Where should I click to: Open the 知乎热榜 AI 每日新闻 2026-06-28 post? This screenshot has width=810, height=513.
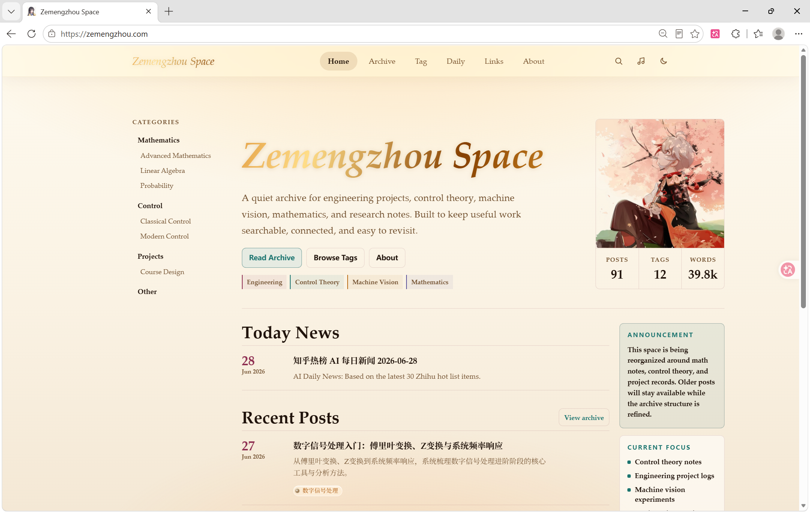click(x=355, y=361)
